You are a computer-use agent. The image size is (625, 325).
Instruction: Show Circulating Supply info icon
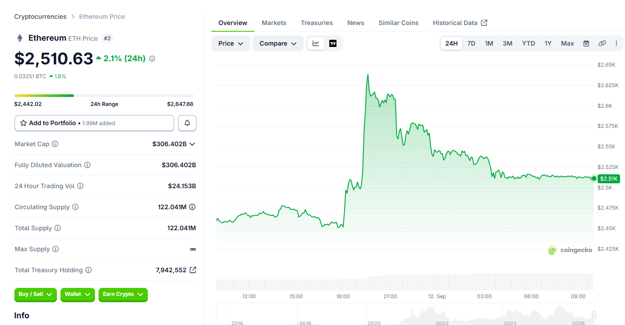[75, 207]
